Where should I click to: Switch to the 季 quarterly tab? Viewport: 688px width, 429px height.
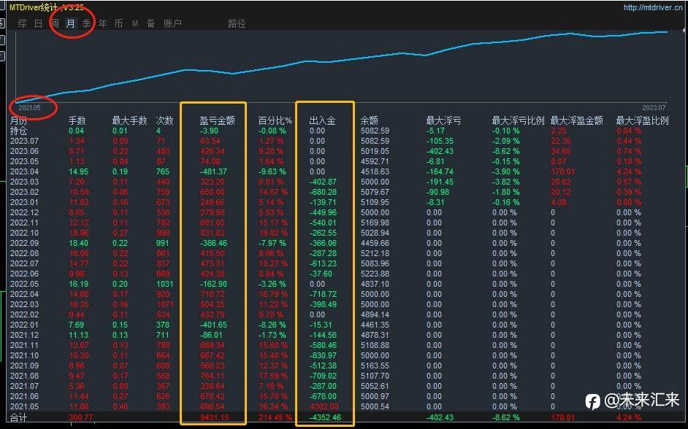tap(86, 23)
